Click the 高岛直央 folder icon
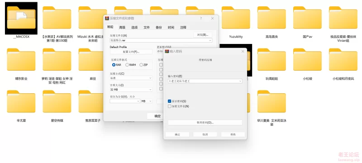Screen dimensions: 362x163 tap(271, 18)
